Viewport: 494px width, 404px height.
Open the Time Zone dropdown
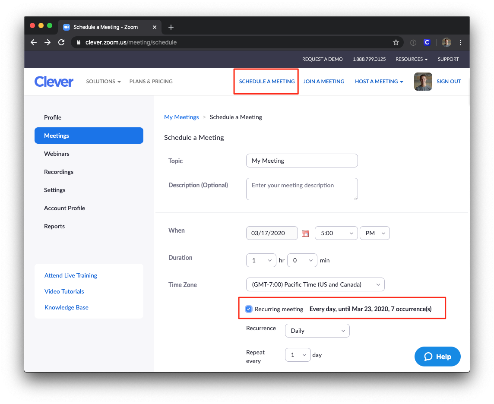pos(315,284)
